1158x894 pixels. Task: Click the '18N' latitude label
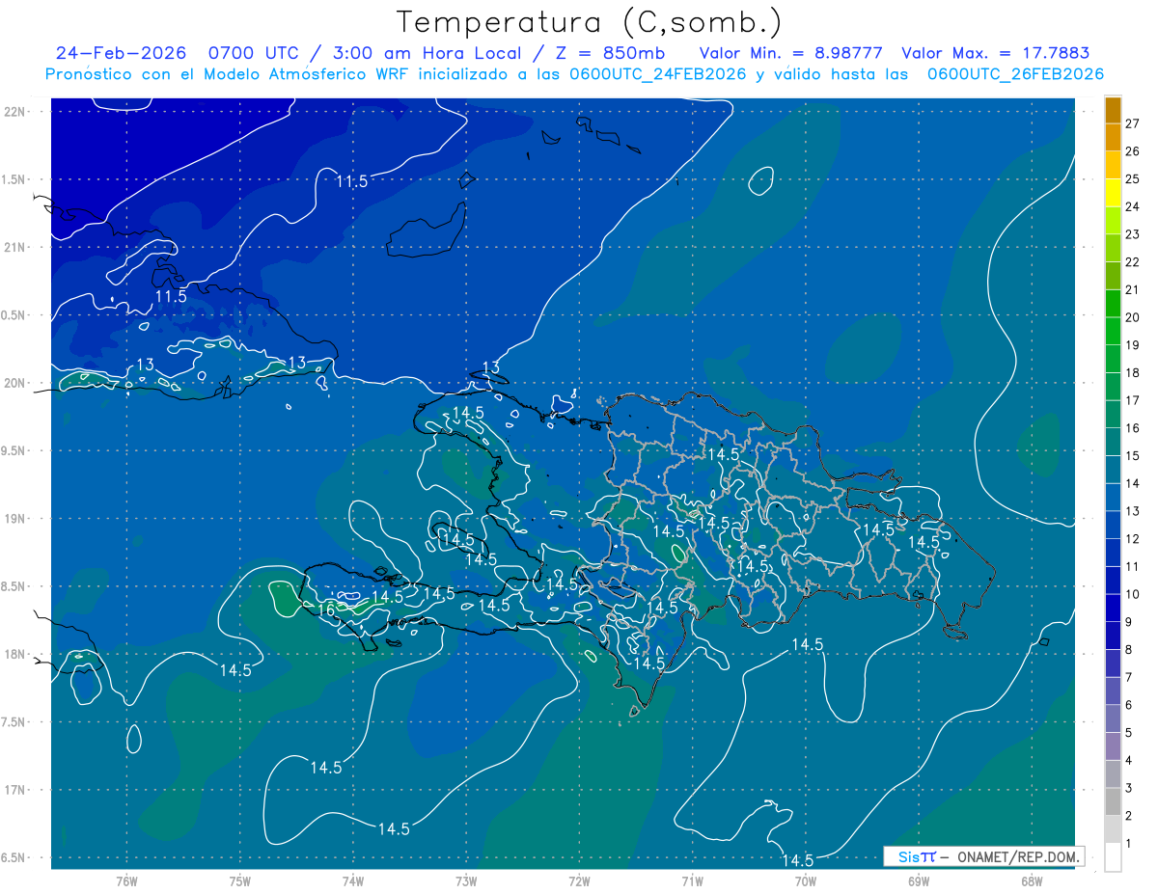16,654
